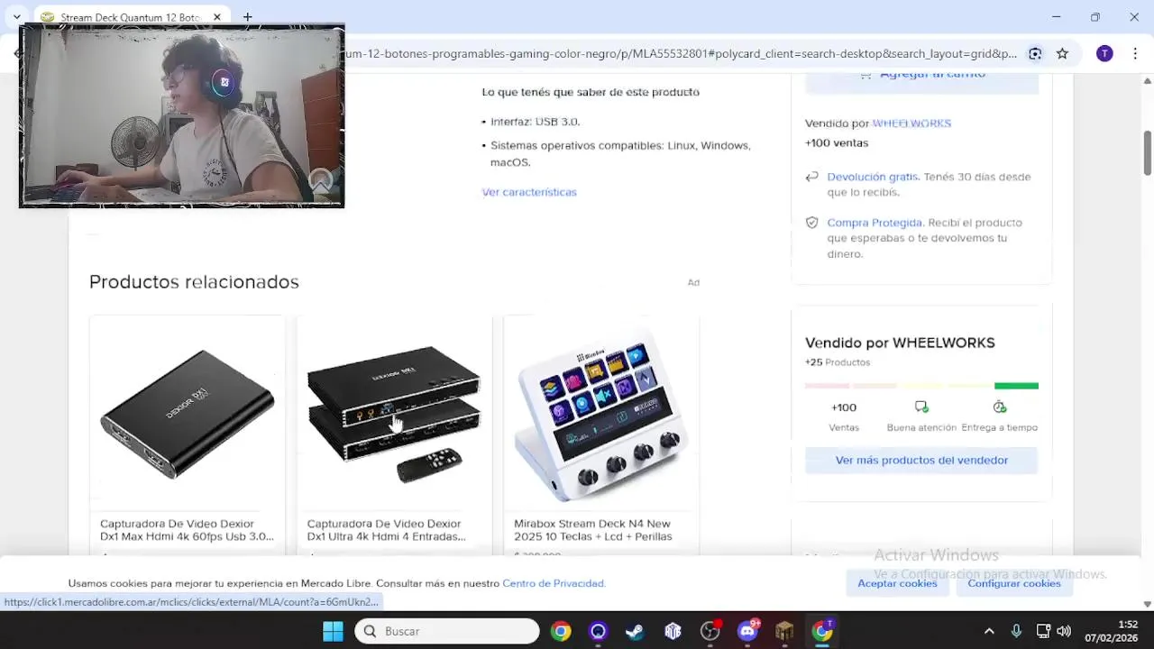Open the Mirabox Stream Deck N4 image
The width and height of the screenshot is (1154, 649).
point(601,413)
